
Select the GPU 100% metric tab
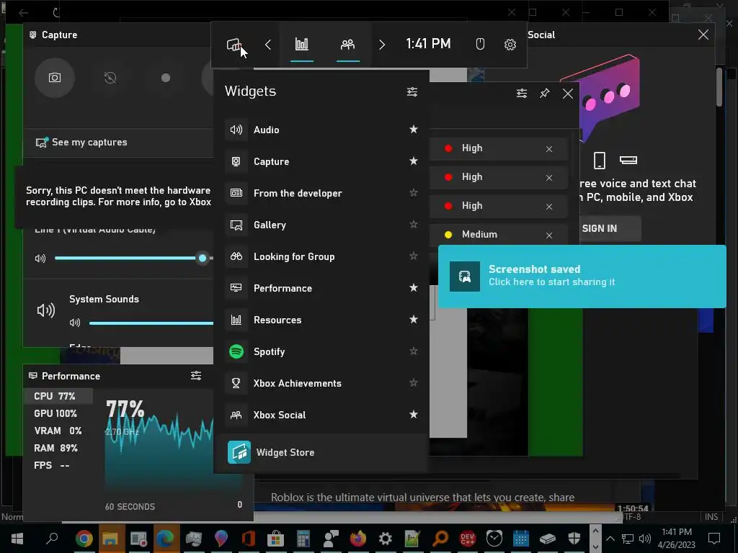[x=55, y=413]
